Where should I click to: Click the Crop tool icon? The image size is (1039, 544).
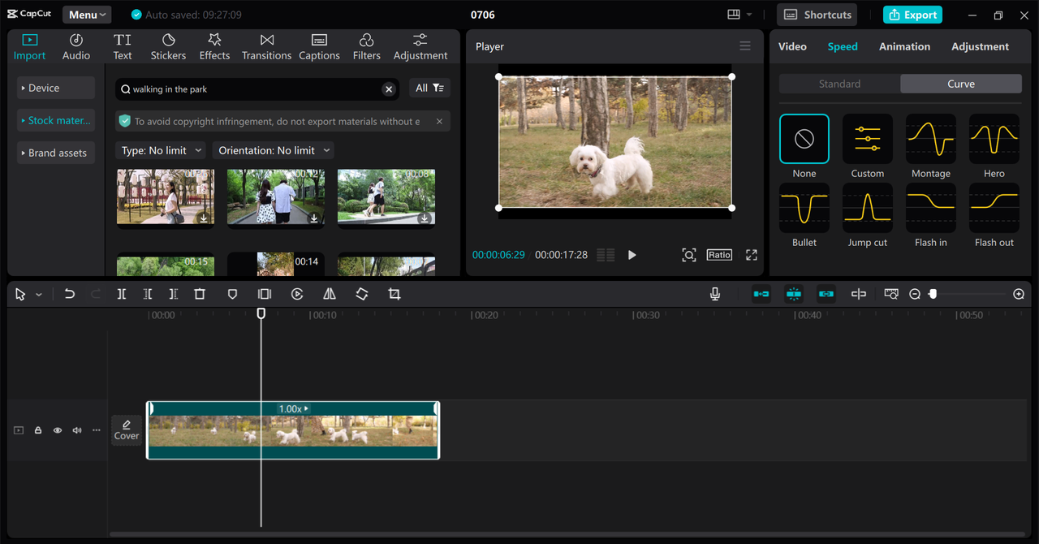394,294
